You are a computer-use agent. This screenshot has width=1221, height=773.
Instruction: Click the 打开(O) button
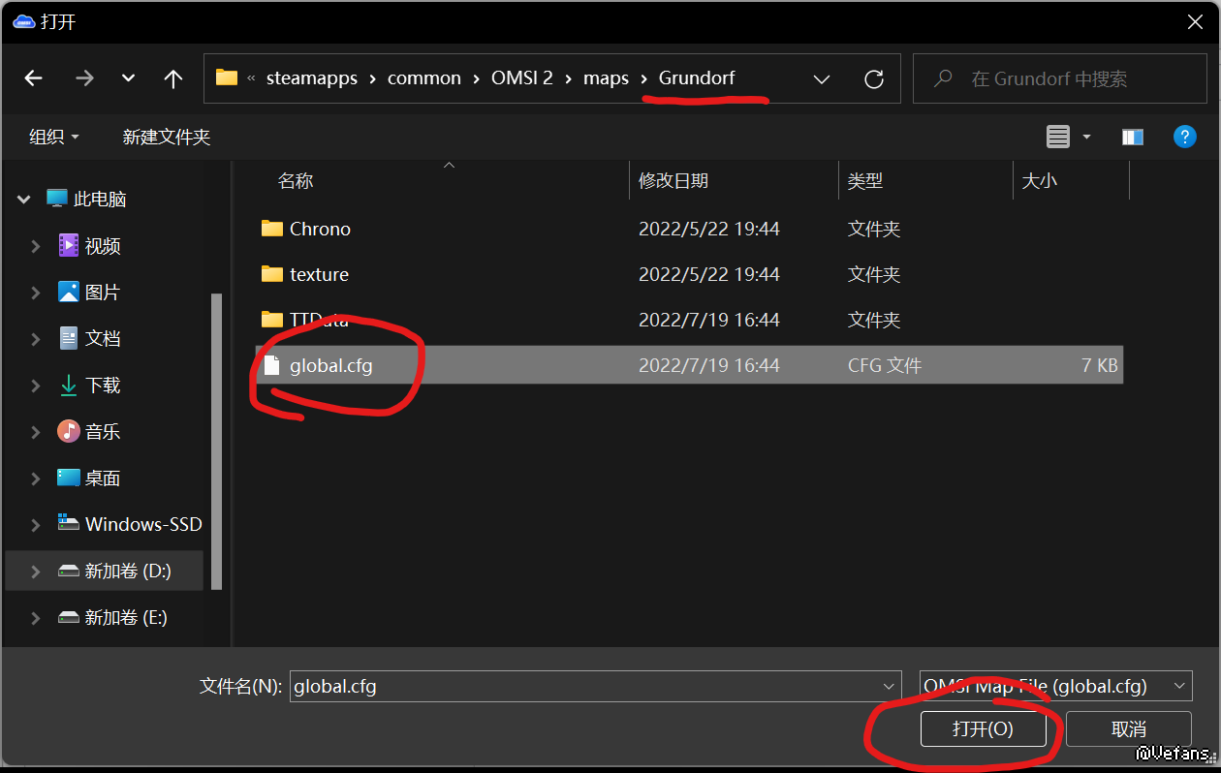tap(983, 728)
